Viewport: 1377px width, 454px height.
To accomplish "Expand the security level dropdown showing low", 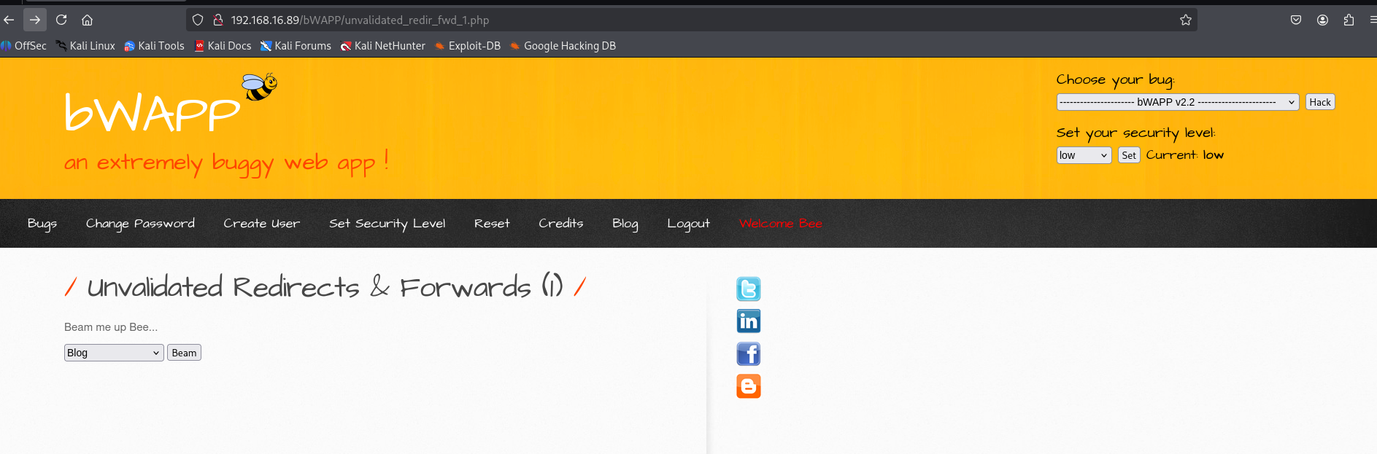I will click(x=1084, y=155).
